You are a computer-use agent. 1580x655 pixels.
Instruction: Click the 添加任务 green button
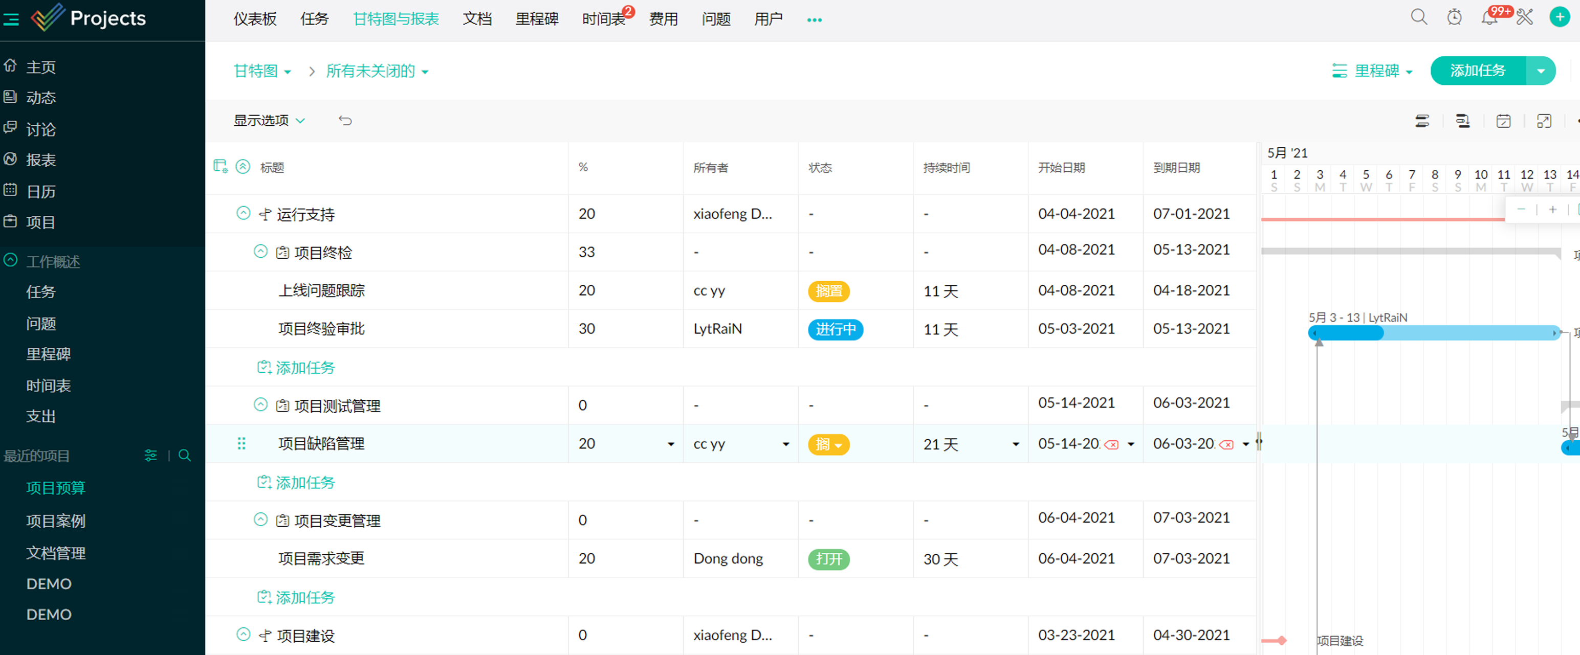[1478, 71]
